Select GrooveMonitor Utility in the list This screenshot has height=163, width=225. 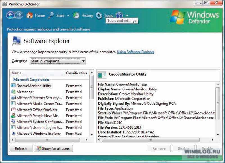click(34, 86)
